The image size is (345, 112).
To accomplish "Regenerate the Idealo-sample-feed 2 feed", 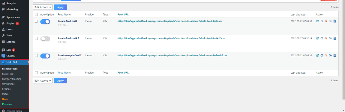I will pyautogui.click(x=322, y=55).
